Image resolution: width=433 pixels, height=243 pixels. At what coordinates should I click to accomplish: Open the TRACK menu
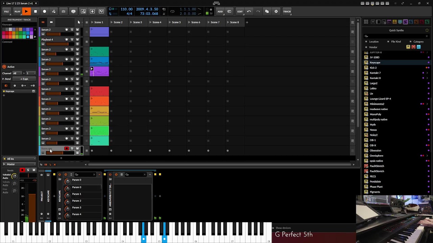287,11
